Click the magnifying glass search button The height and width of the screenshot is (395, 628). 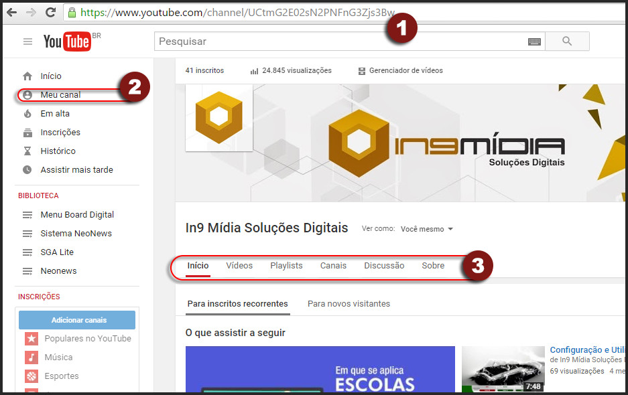pos(567,42)
